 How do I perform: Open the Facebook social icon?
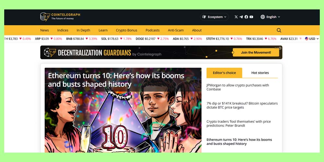click(x=246, y=17)
